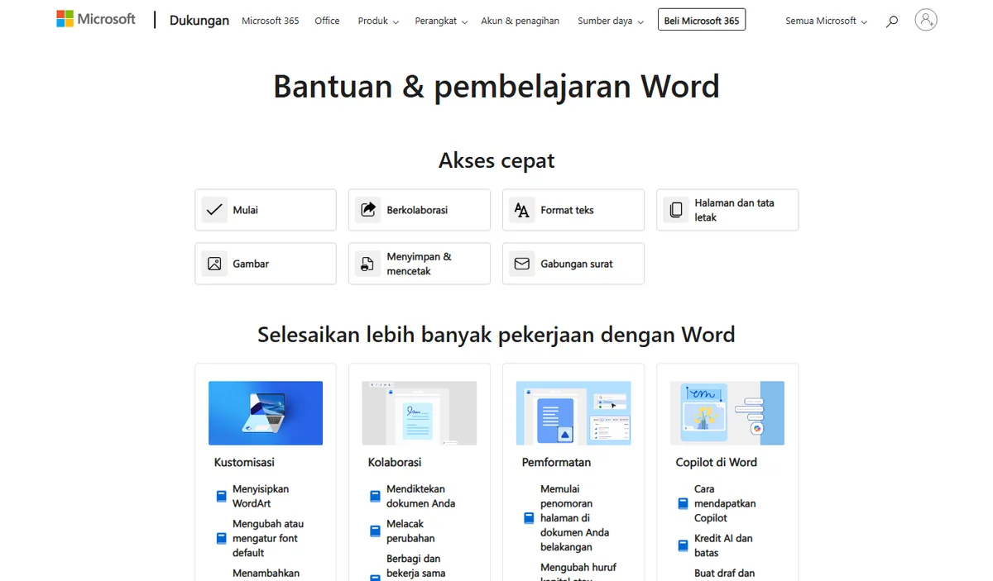Click the Pemformatan card heading
This screenshot has width=993, height=581.
point(556,462)
